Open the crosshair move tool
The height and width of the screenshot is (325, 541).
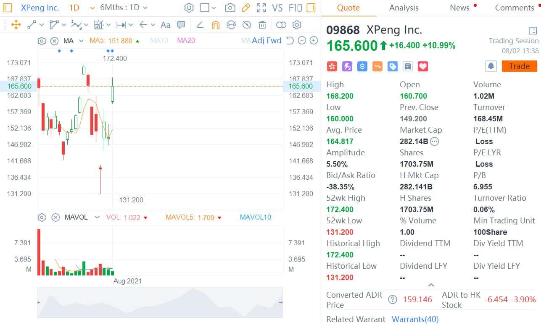16,25
